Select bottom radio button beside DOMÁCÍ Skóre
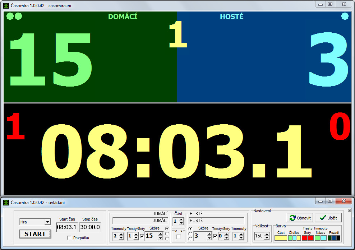The width and height of the screenshot is (355, 250). point(167,239)
